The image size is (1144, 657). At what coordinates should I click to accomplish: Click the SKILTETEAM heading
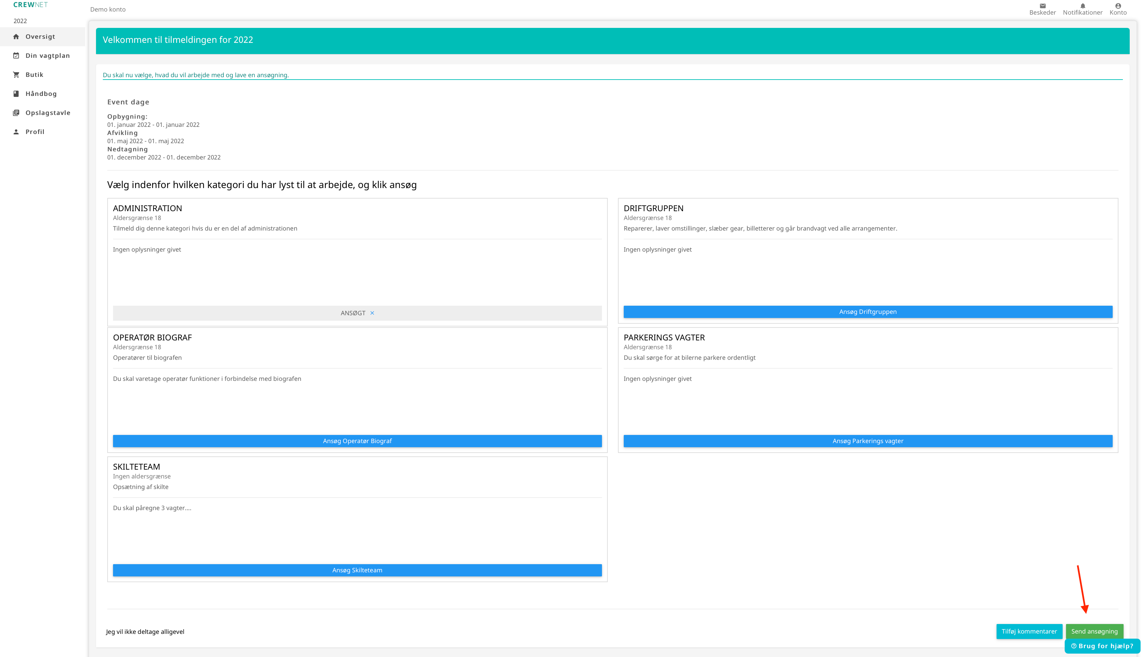coord(137,467)
